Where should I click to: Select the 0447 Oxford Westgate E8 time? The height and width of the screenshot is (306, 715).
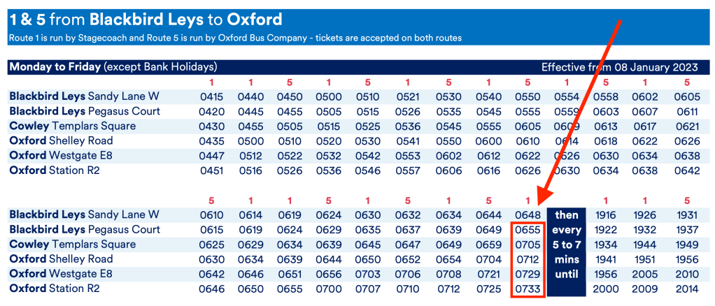pos(211,156)
